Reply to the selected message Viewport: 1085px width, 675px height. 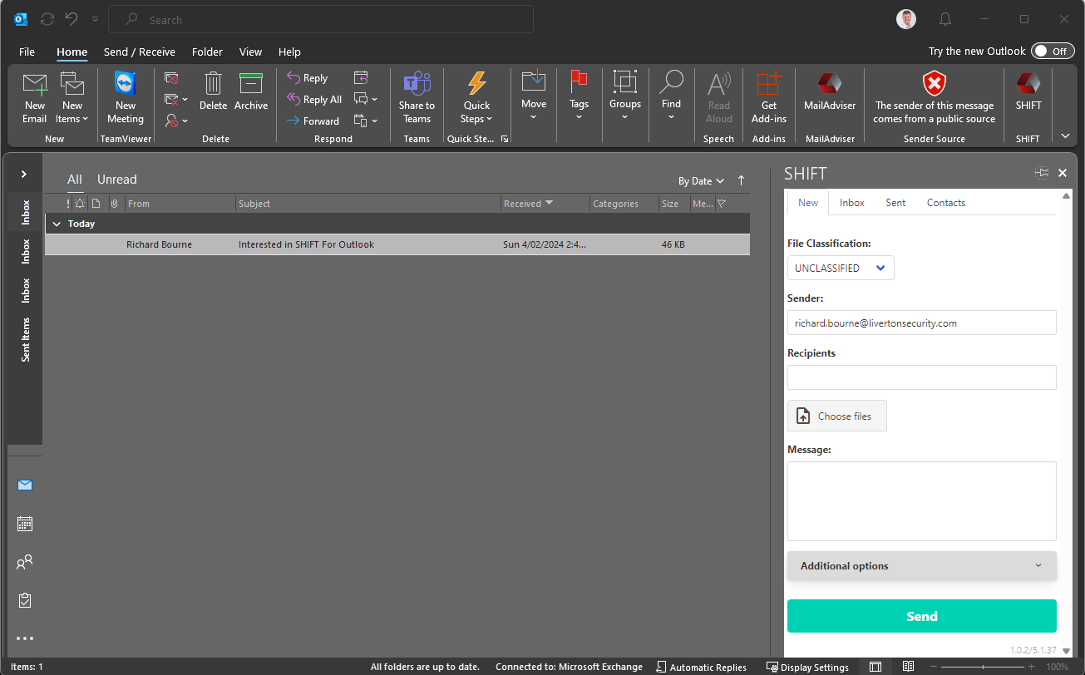[x=308, y=78]
